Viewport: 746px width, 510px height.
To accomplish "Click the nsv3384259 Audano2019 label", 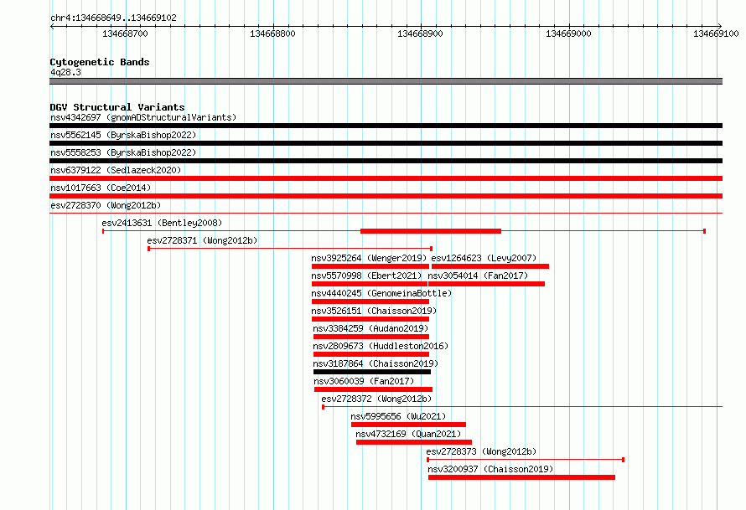I will click(370, 328).
